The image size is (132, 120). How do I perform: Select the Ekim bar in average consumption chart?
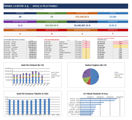(x=49, y=106)
